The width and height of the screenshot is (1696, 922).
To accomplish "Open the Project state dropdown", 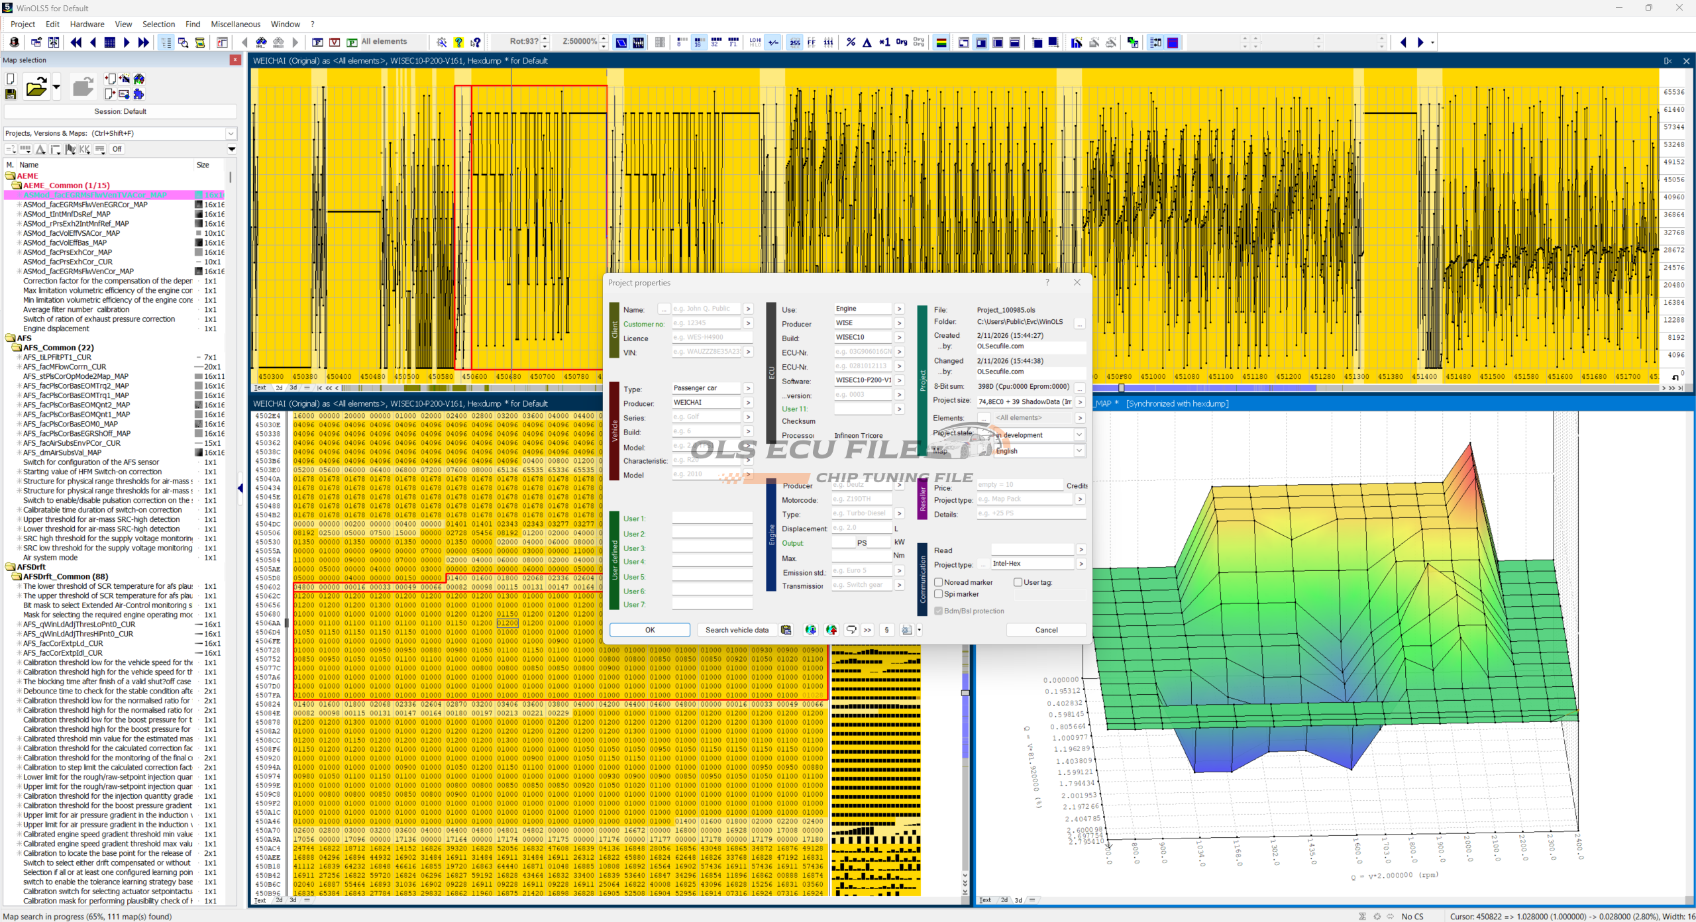I will pos(1079,435).
